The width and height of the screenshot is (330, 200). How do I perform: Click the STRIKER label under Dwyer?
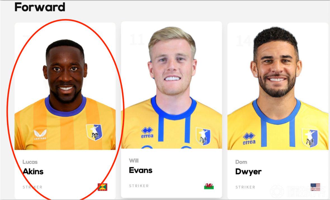[x=245, y=187]
